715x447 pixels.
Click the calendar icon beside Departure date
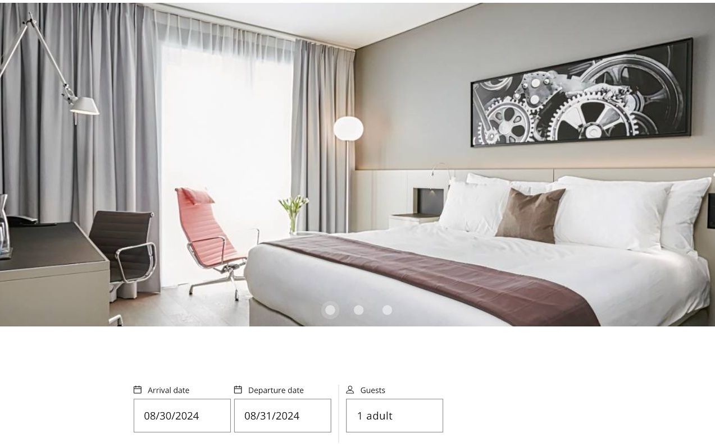[238, 390]
